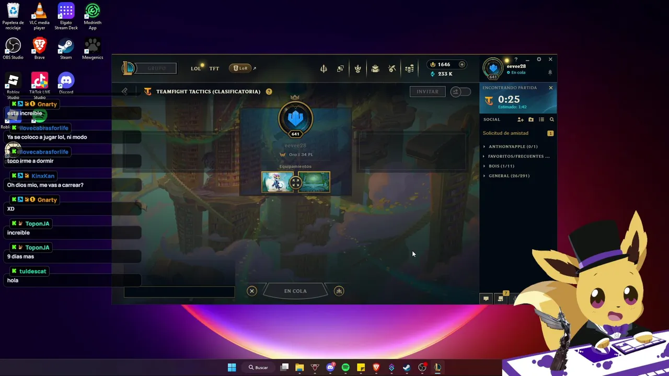Screen dimensions: 669x376
Task: Open the Loot chest icon
Action: pyautogui.click(x=375, y=69)
